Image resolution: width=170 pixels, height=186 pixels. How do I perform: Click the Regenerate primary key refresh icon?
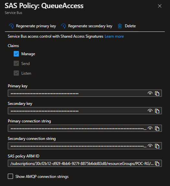pos(11,26)
